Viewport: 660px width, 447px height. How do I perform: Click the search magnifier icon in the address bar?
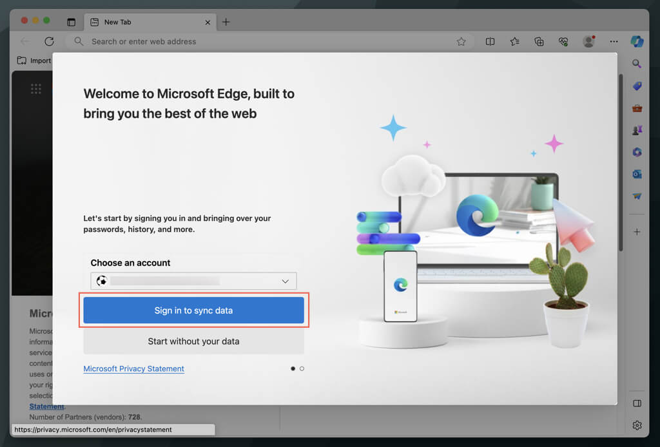[x=78, y=41]
